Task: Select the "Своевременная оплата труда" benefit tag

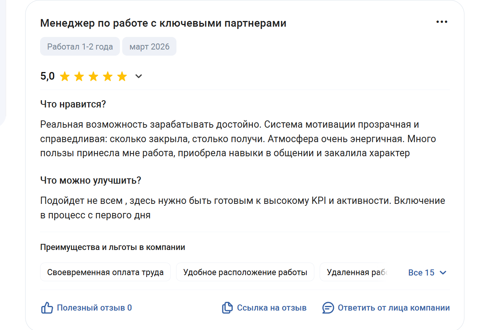Action: [x=105, y=272]
